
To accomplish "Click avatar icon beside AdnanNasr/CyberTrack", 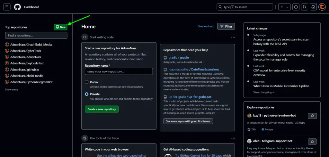I will tap(7, 51).
